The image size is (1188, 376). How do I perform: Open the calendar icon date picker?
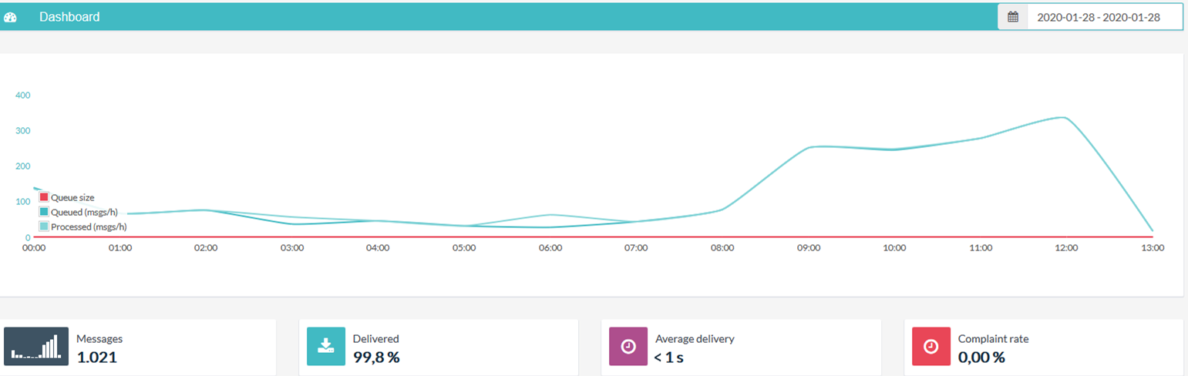(1013, 17)
